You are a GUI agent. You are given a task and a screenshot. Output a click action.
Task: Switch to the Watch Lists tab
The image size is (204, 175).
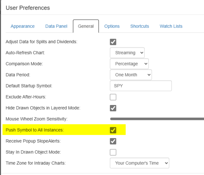click(x=171, y=26)
